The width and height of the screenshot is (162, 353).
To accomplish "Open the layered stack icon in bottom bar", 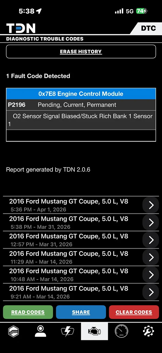I will point(14,331).
